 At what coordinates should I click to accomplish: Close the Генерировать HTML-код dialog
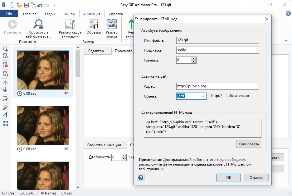coord(267,19)
